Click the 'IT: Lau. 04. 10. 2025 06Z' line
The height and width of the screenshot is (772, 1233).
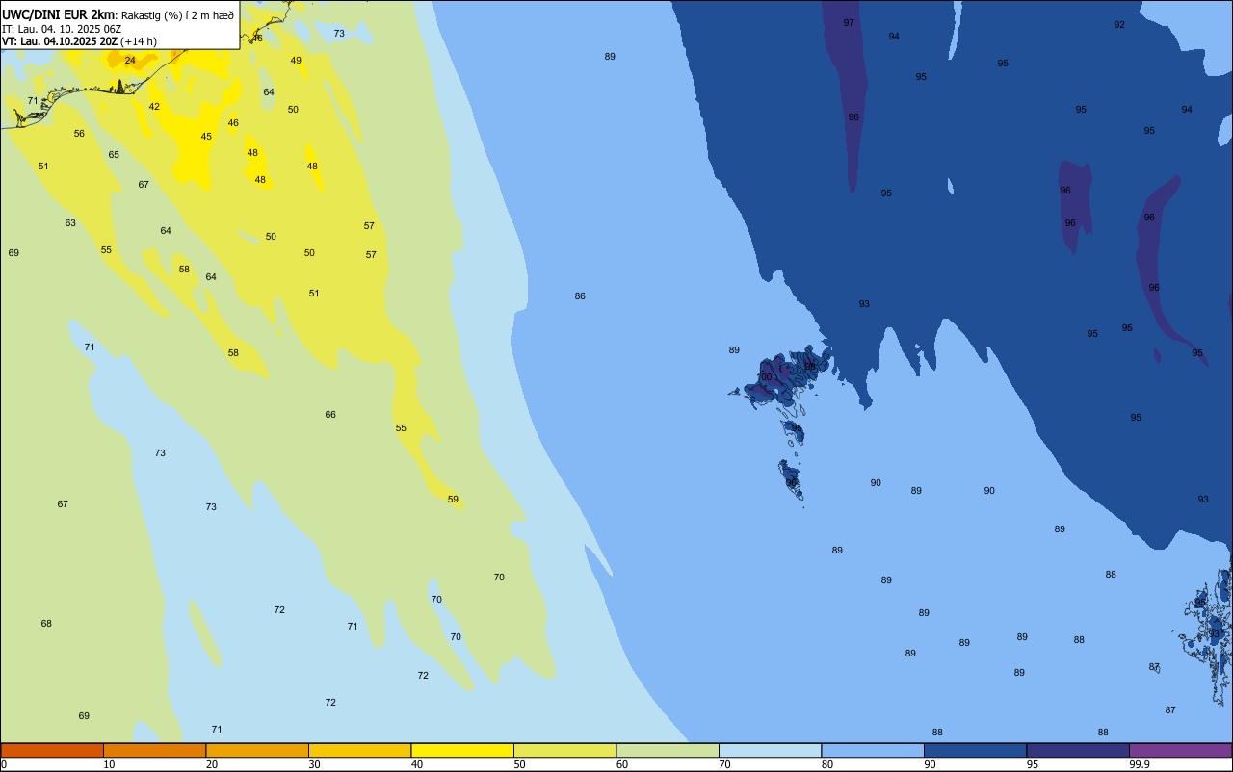[61, 28]
